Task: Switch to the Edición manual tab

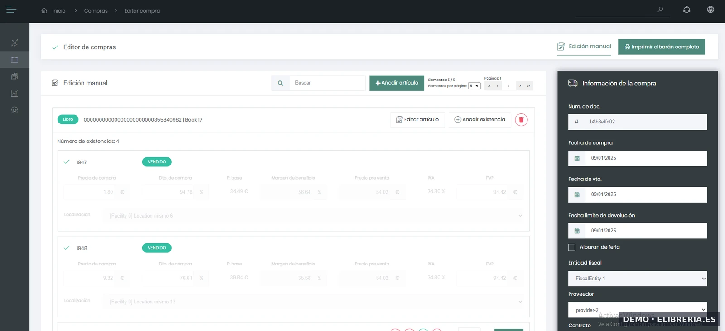Action: pos(584,47)
